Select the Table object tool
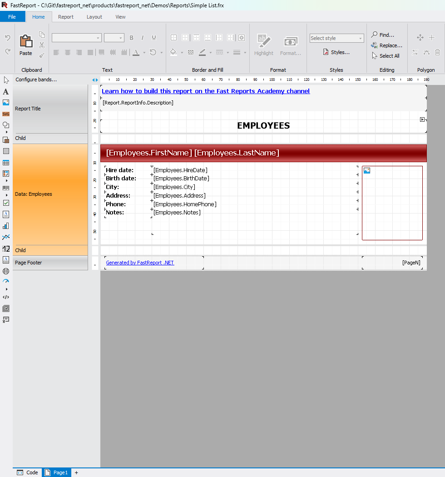The image size is (445, 477). tap(6, 163)
